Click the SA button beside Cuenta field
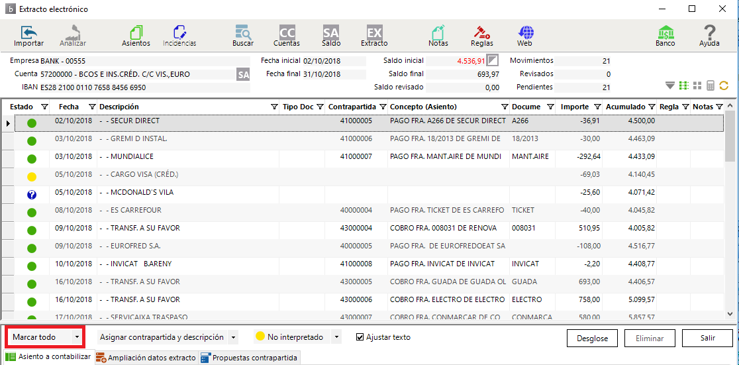The height and width of the screenshot is (365, 739). point(243,74)
